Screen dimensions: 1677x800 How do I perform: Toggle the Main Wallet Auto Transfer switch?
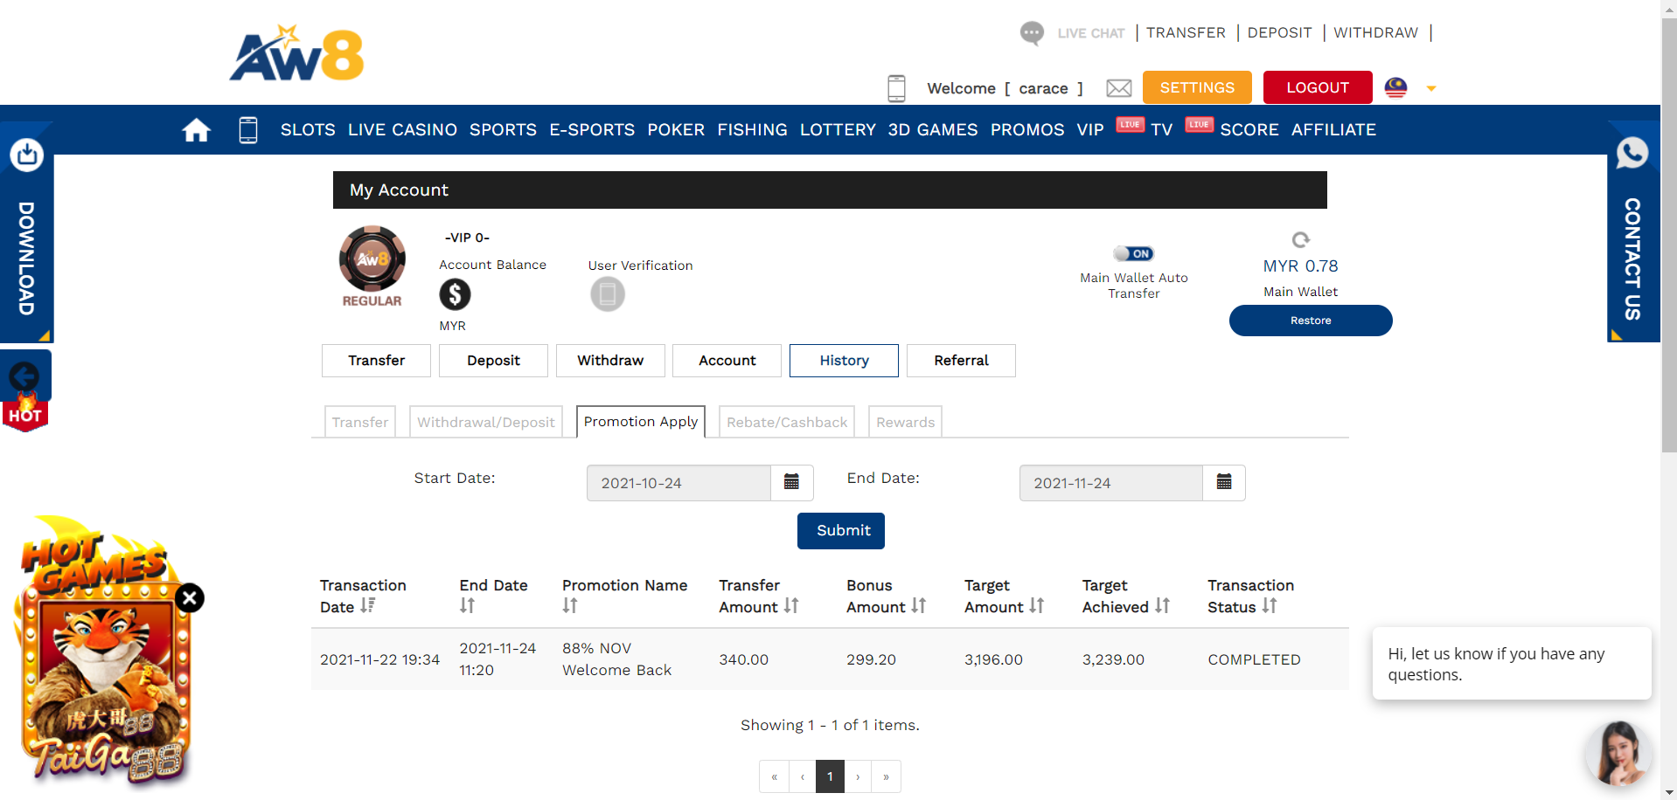1133,254
